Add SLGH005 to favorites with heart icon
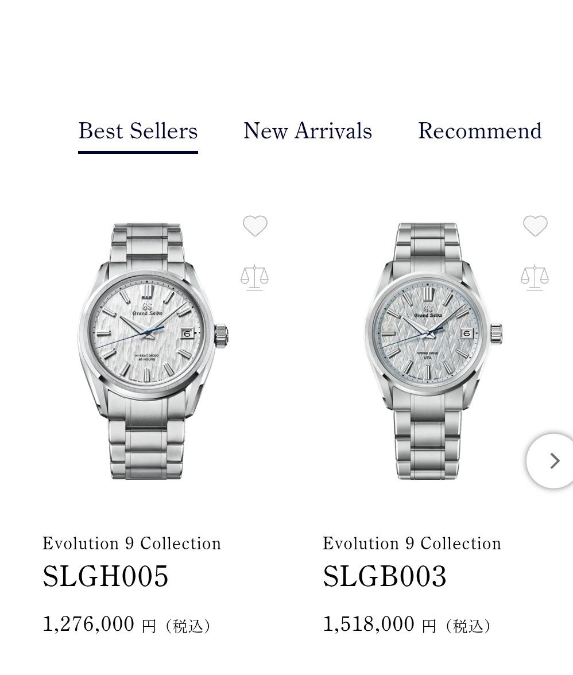Image resolution: width=573 pixels, height=675 pixels. tap(255, 226)
